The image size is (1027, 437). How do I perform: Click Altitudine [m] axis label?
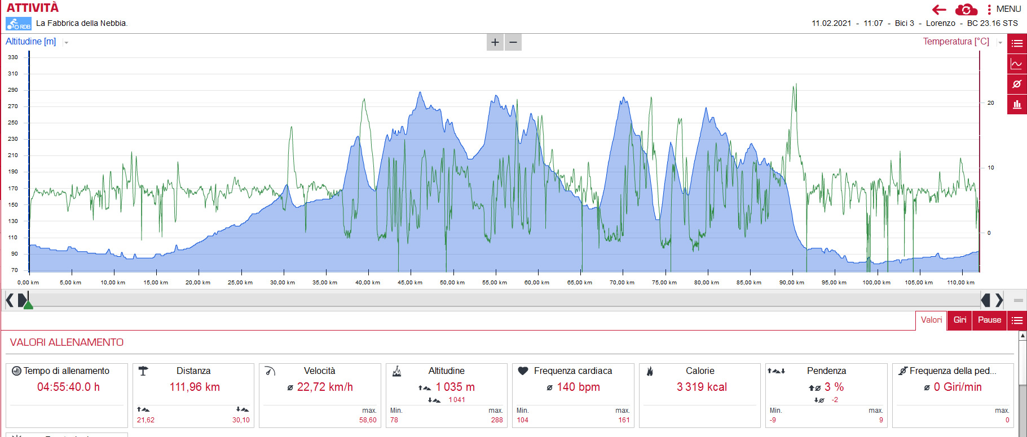31,42
